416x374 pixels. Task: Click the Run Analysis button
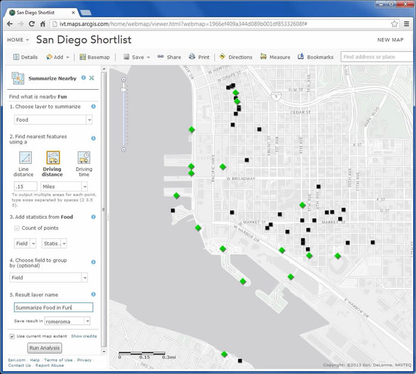(x=45, y=348)
